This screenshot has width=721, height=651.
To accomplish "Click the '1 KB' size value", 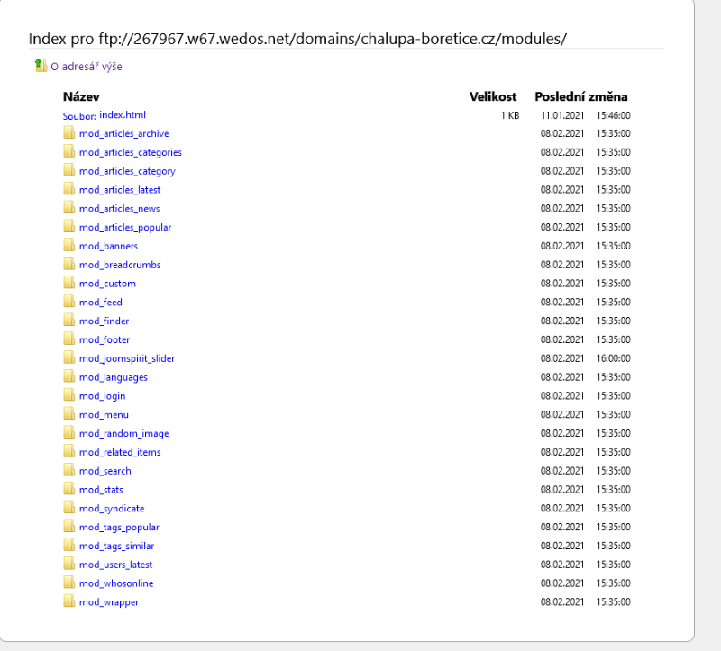I will pos(510,115).
